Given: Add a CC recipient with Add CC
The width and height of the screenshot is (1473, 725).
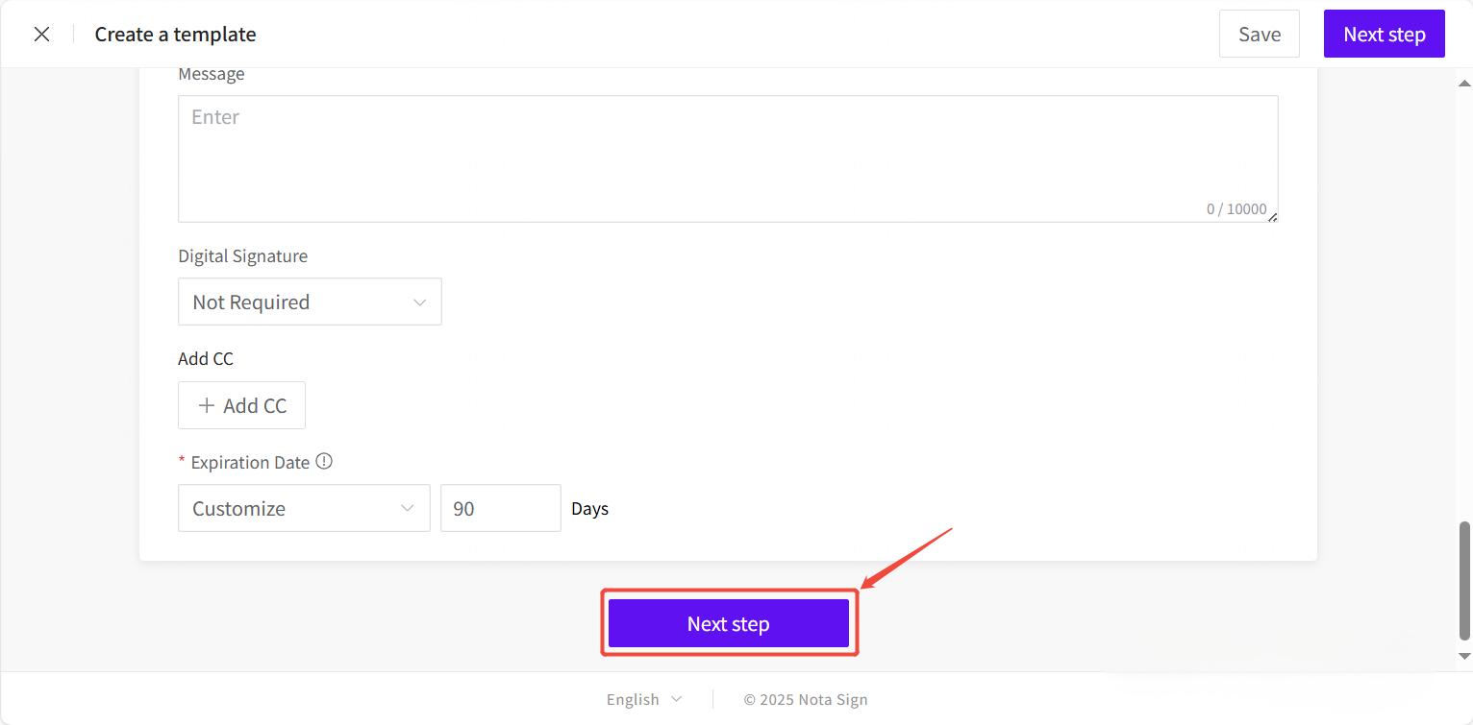Looking at the screenshot, I should tap(241, 405).
